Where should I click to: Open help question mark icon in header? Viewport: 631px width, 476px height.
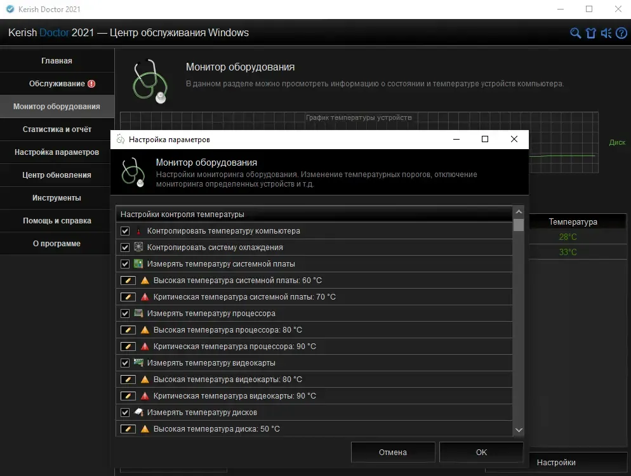[x=621, y=33]
